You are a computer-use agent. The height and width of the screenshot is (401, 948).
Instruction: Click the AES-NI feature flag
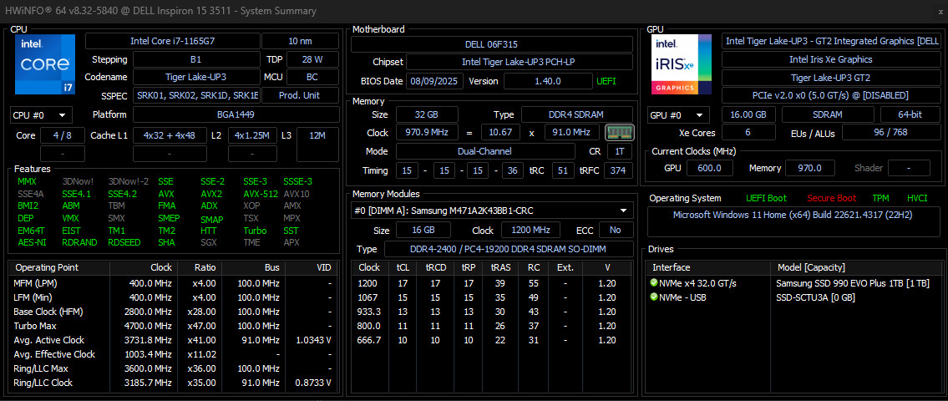point(30,242)
